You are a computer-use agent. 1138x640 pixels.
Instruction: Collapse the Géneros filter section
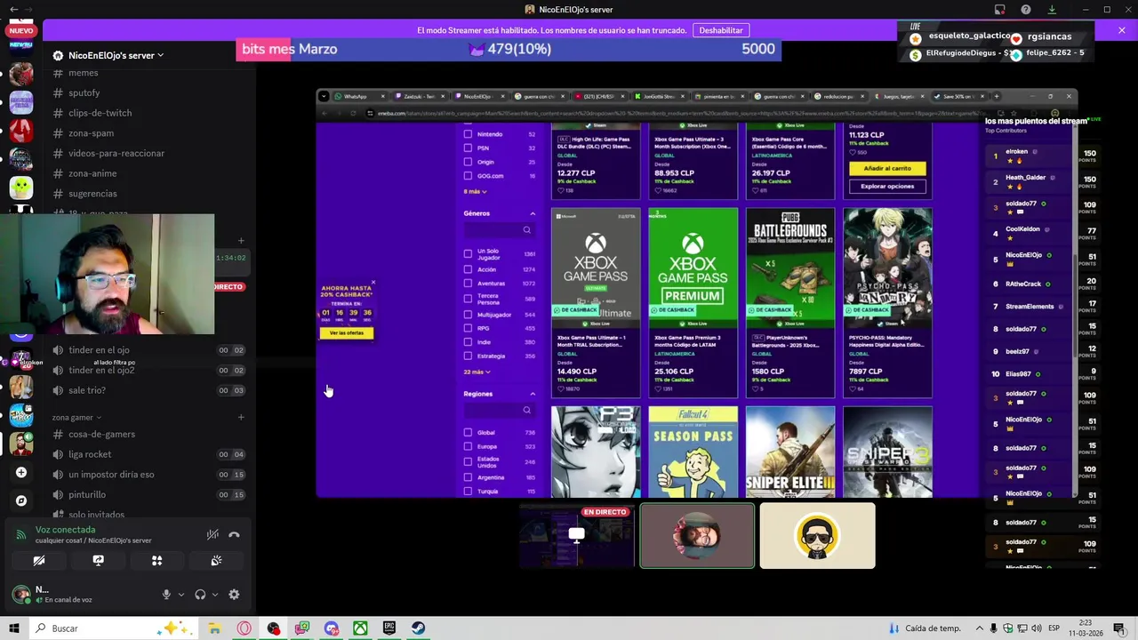coord(533,213)
